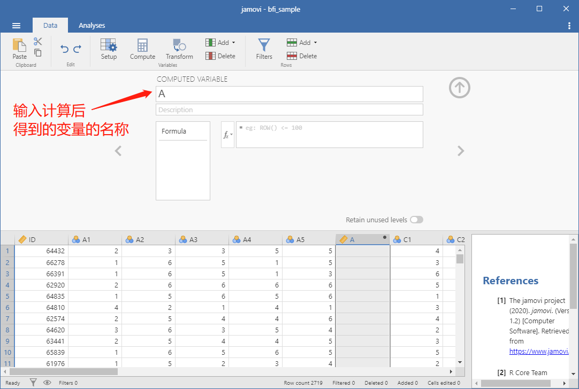579x389 pixels.
Task: Click the results panel vertical scrollbar thumb
Action: (573, 277)
